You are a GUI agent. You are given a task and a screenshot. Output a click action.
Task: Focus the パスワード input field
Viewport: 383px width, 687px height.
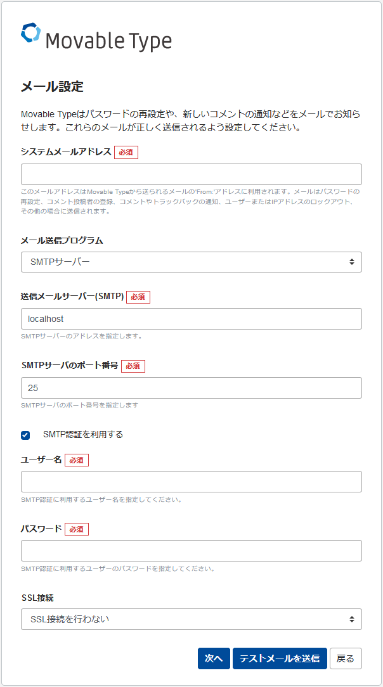pos(191,551)
